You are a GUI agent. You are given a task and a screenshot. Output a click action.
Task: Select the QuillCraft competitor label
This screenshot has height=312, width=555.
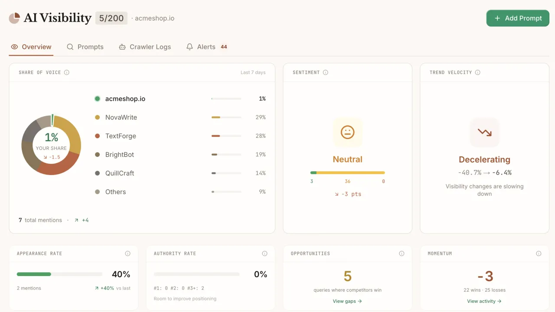[120, 173]
